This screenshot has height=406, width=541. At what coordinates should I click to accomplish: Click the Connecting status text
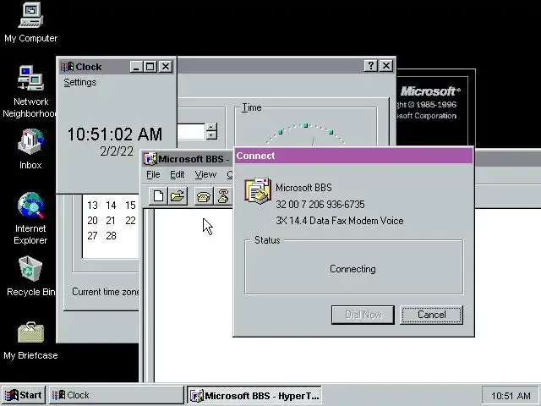click(x=352, y=269)
